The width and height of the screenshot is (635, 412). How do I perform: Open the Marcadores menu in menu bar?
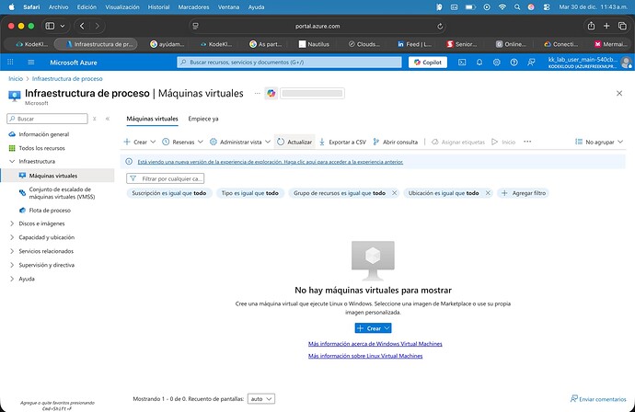tap(193, 6)
